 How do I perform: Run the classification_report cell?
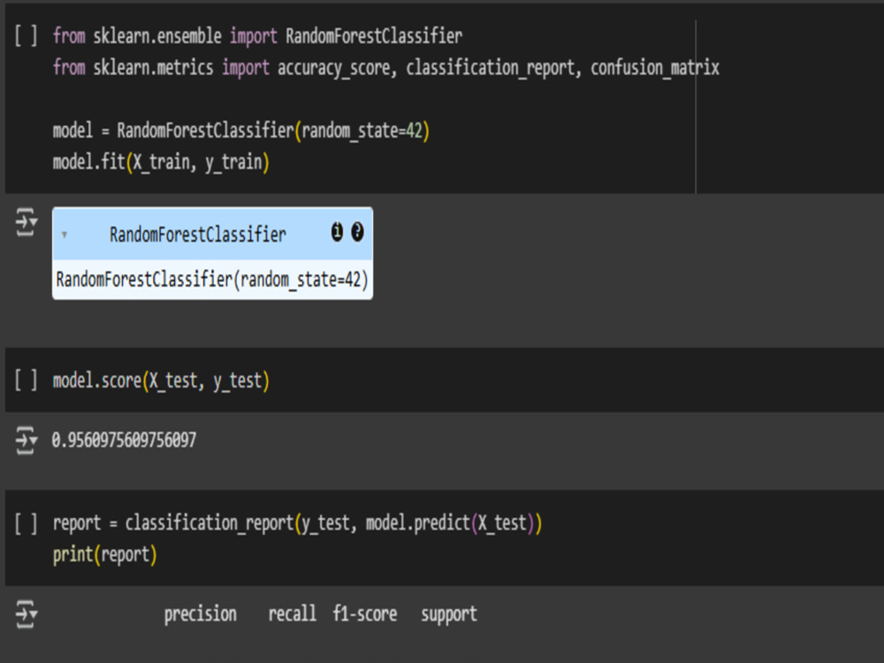click(26, 523)
